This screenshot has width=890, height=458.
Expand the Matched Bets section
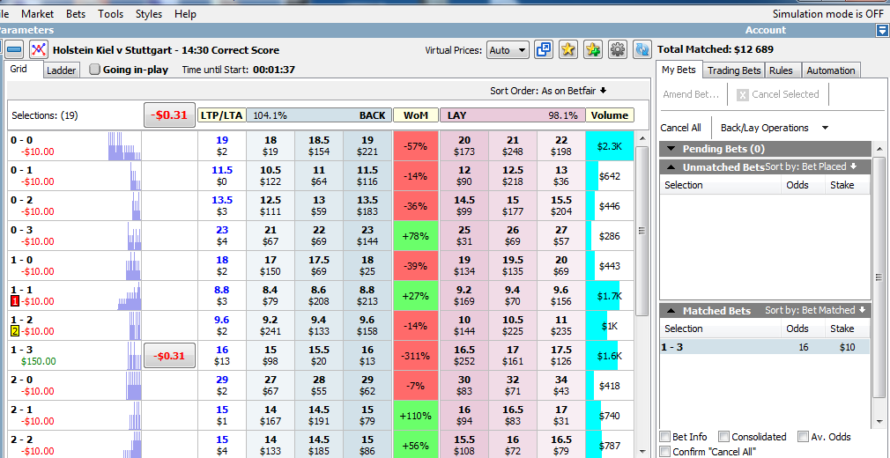(x=672, y=310)
